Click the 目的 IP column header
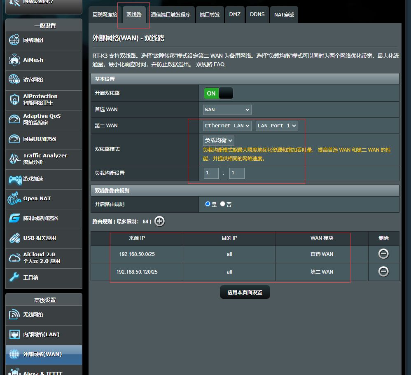 point(229,238)
